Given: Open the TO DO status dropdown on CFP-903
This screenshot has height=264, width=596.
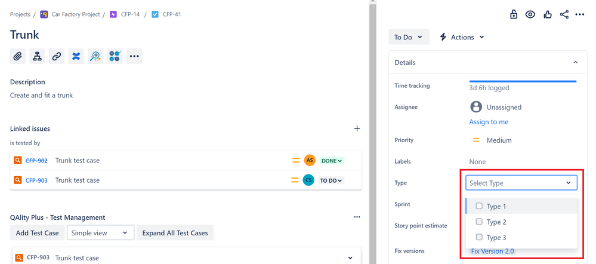Looking at the screenshot, I should pos(332,180).
